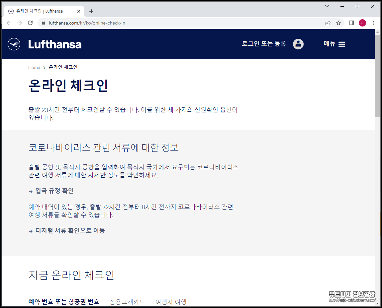Viewport: 382px width, 308px height.
Task: Maximize the browser window
Action: tap(357, 6)
